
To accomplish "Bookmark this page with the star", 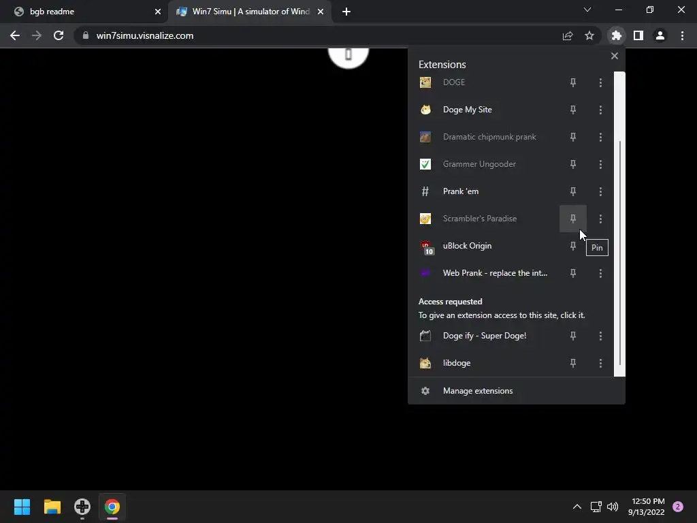I will (x=589, y=35).
